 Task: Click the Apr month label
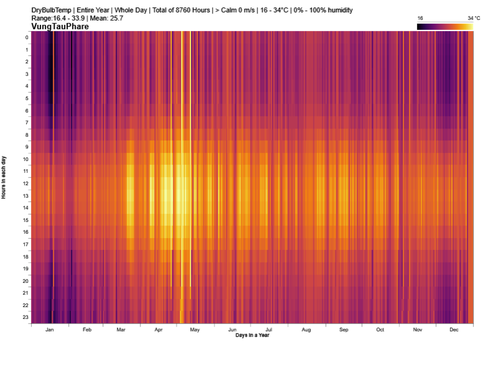pos(159,329)
